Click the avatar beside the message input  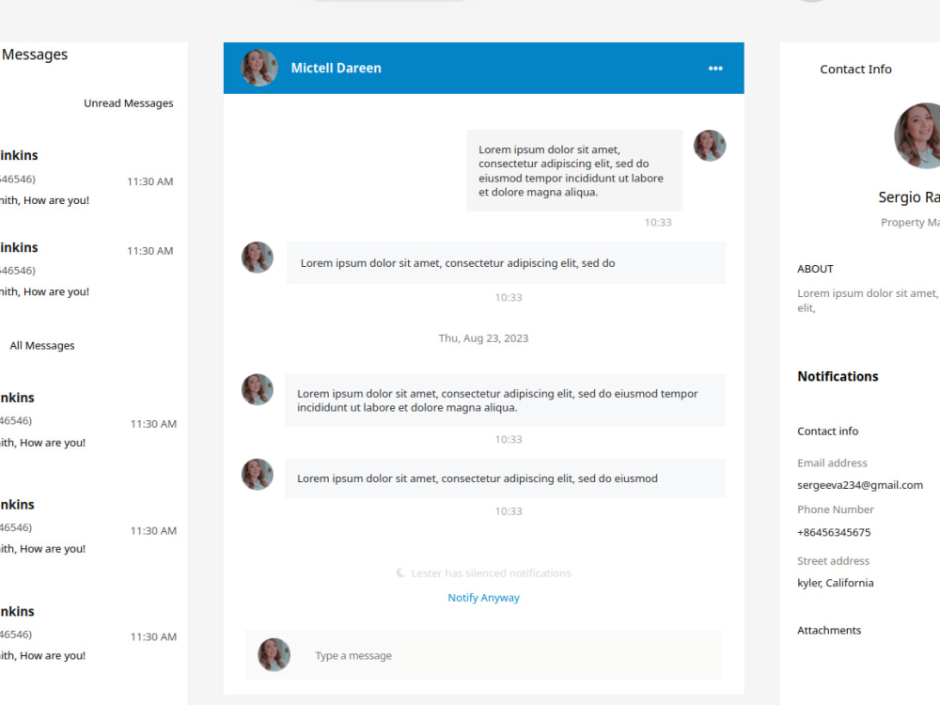[274, 654]
